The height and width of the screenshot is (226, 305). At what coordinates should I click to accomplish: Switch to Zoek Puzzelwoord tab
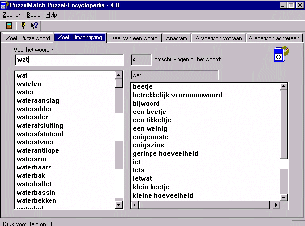tap(28, 38)
